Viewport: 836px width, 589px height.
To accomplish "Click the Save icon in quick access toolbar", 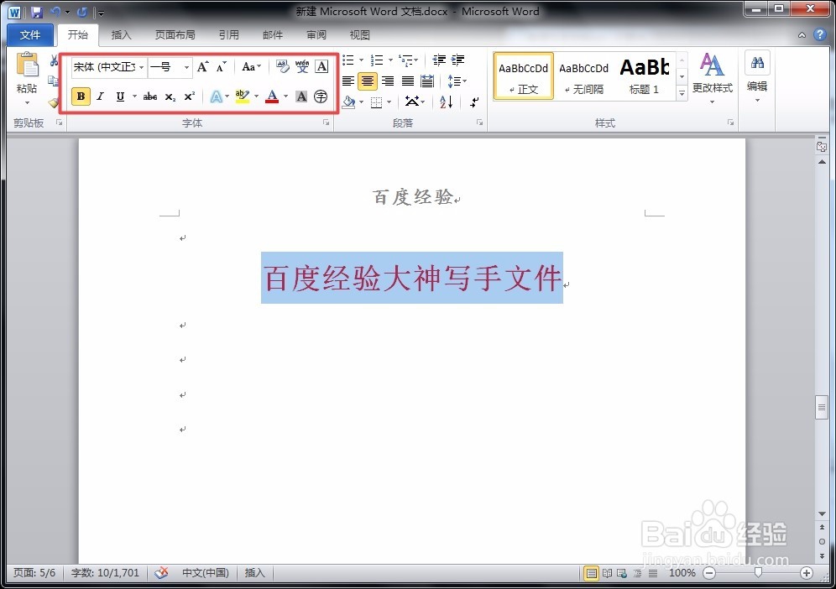I will (x=36, y=12).
